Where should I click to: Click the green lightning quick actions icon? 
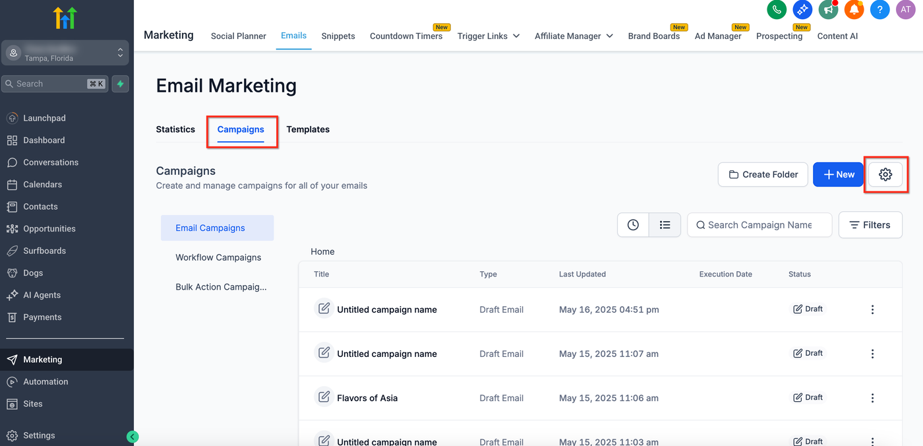pos(120,84)
